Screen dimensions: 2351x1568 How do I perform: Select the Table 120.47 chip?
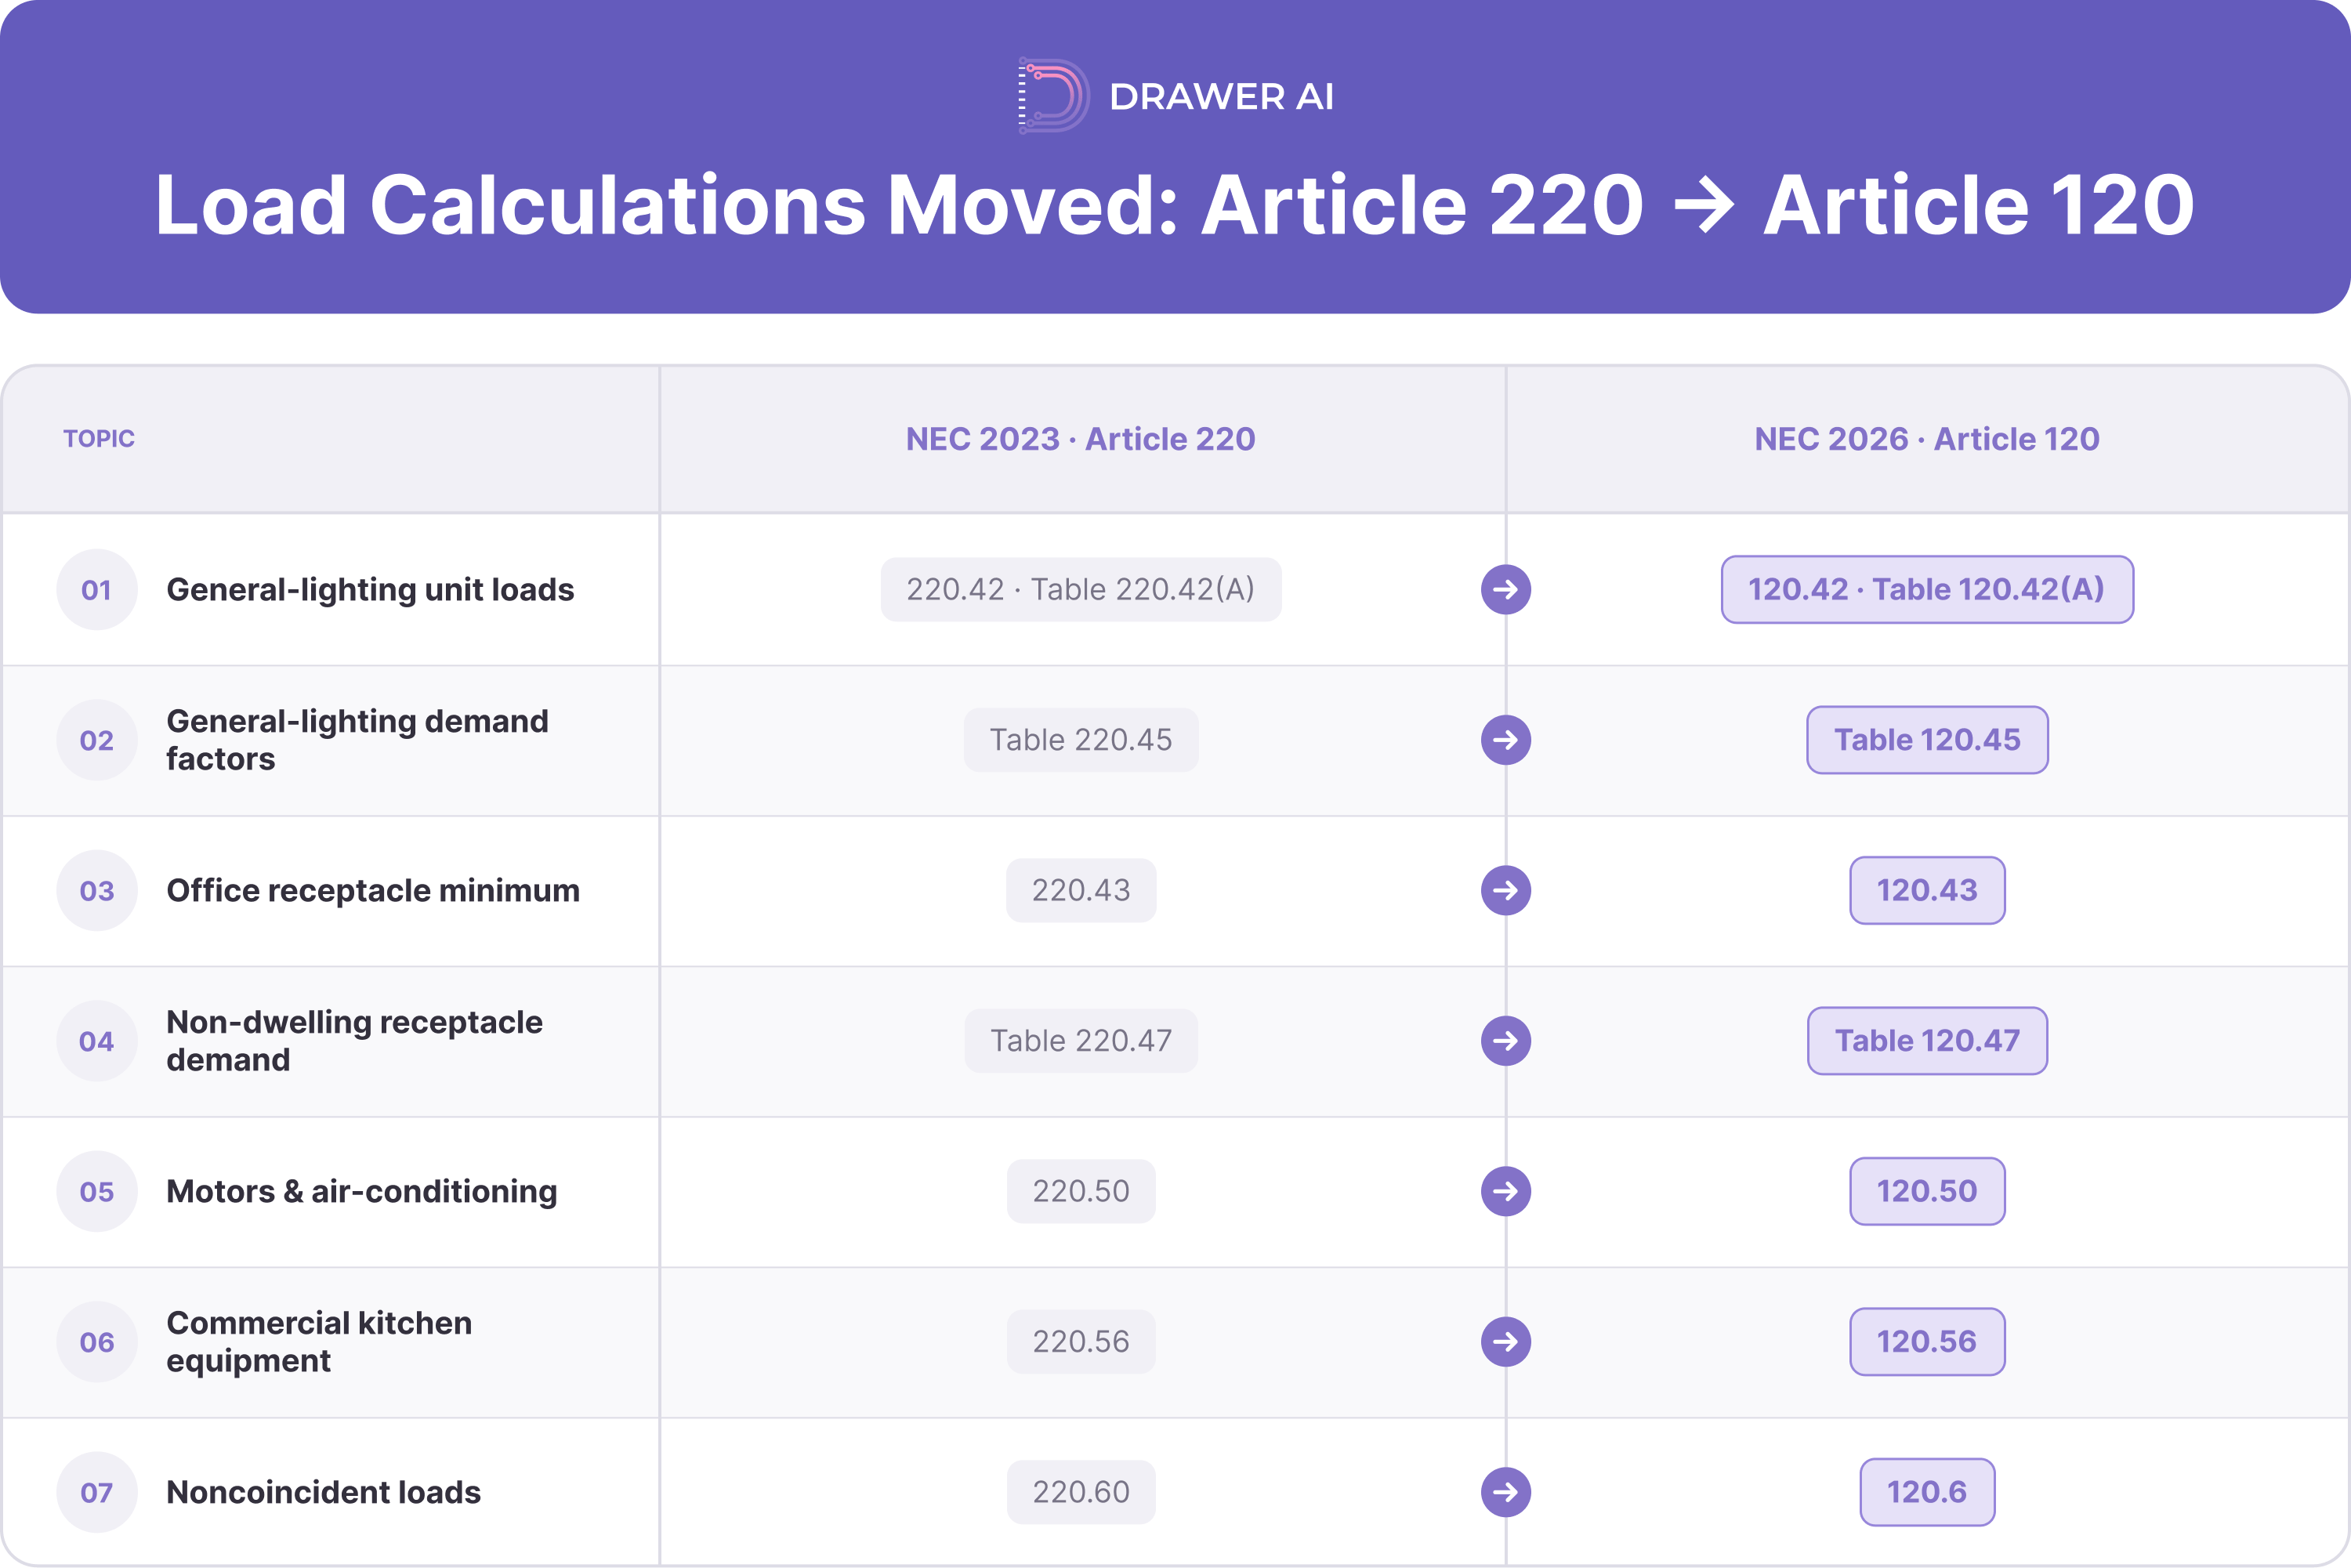(1927, 1041)
